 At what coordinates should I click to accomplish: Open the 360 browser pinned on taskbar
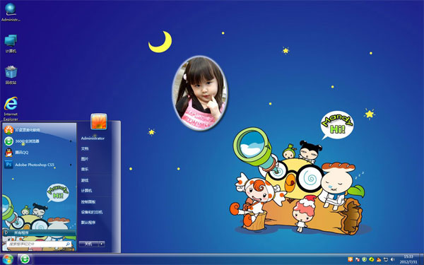click(25, 259)
